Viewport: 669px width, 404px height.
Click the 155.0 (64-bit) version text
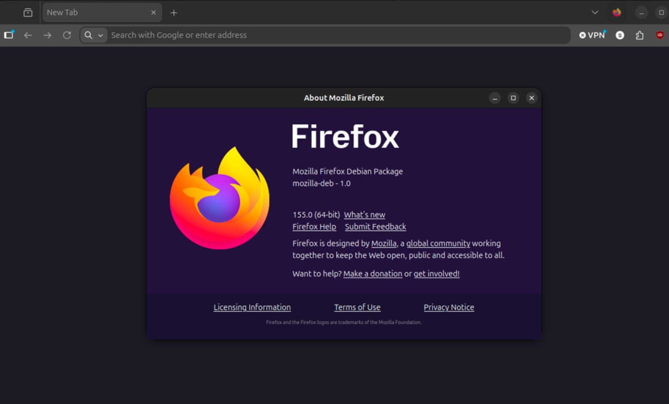coord(316,215)
